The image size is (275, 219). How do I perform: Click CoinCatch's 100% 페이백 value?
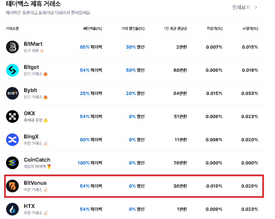pos(90,163)
